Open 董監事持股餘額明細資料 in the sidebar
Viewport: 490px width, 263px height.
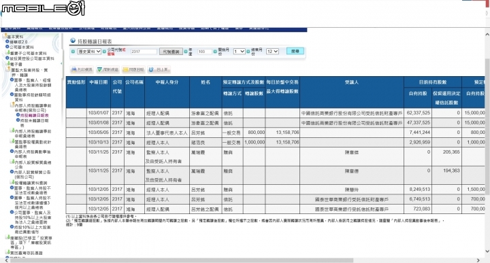coord(32,97)
